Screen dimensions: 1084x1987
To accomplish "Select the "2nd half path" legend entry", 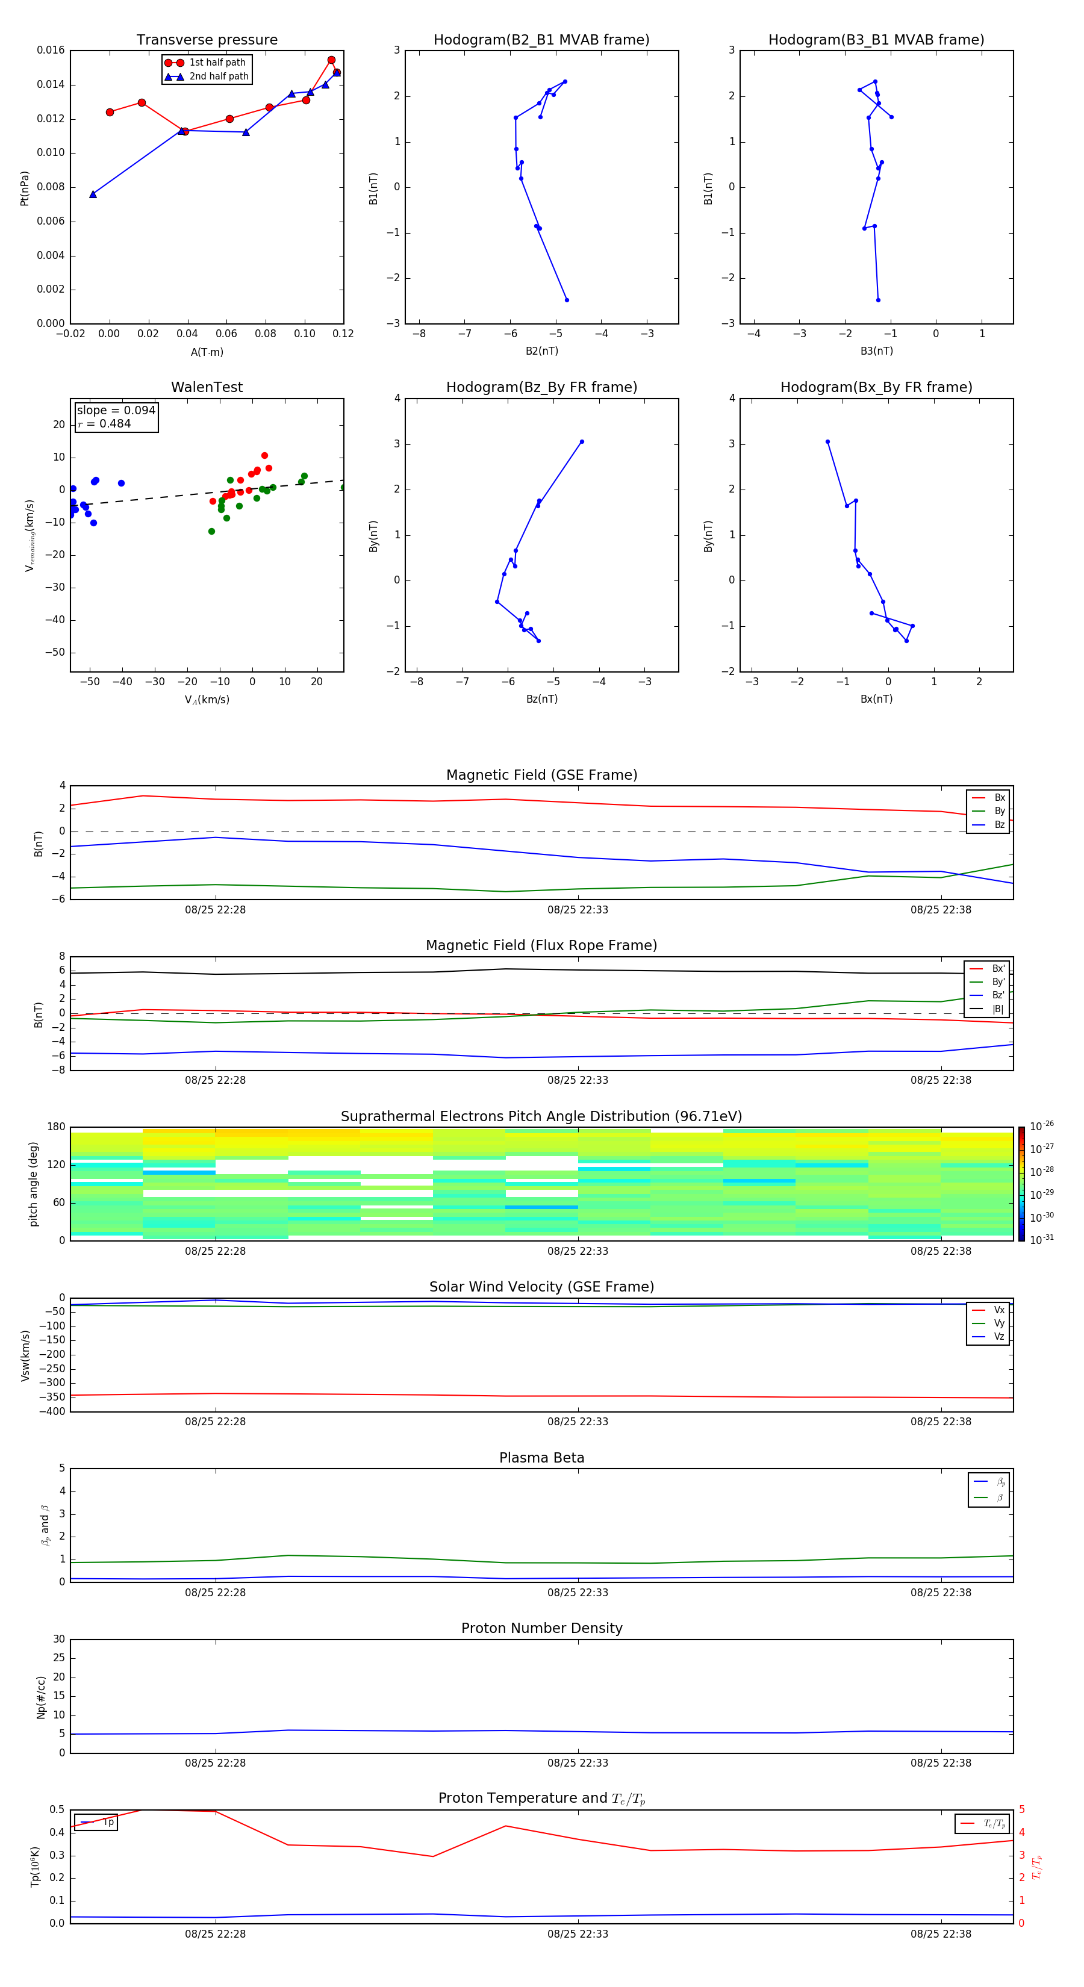I will [x=207, y=76].
